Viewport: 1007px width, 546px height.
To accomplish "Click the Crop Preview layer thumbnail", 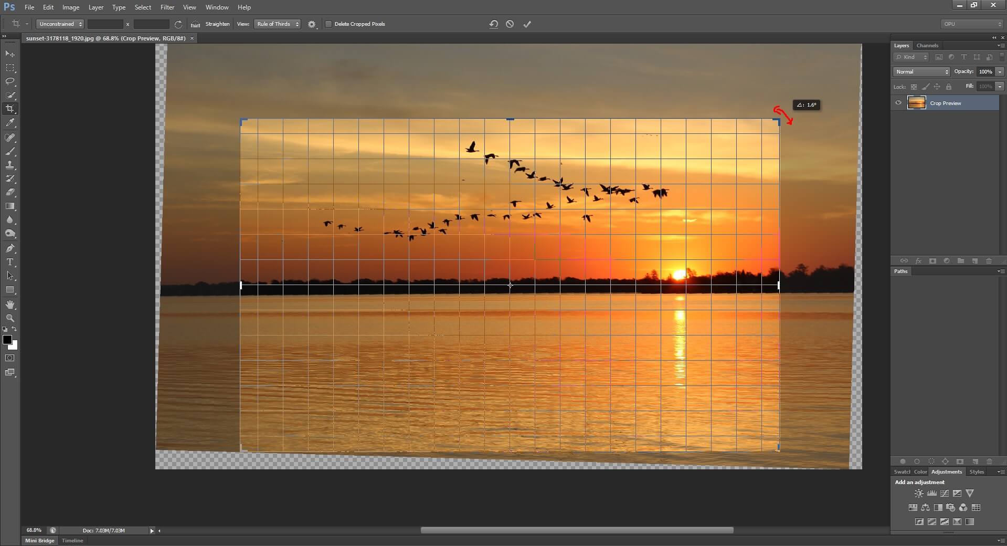I will coord(916,103).
